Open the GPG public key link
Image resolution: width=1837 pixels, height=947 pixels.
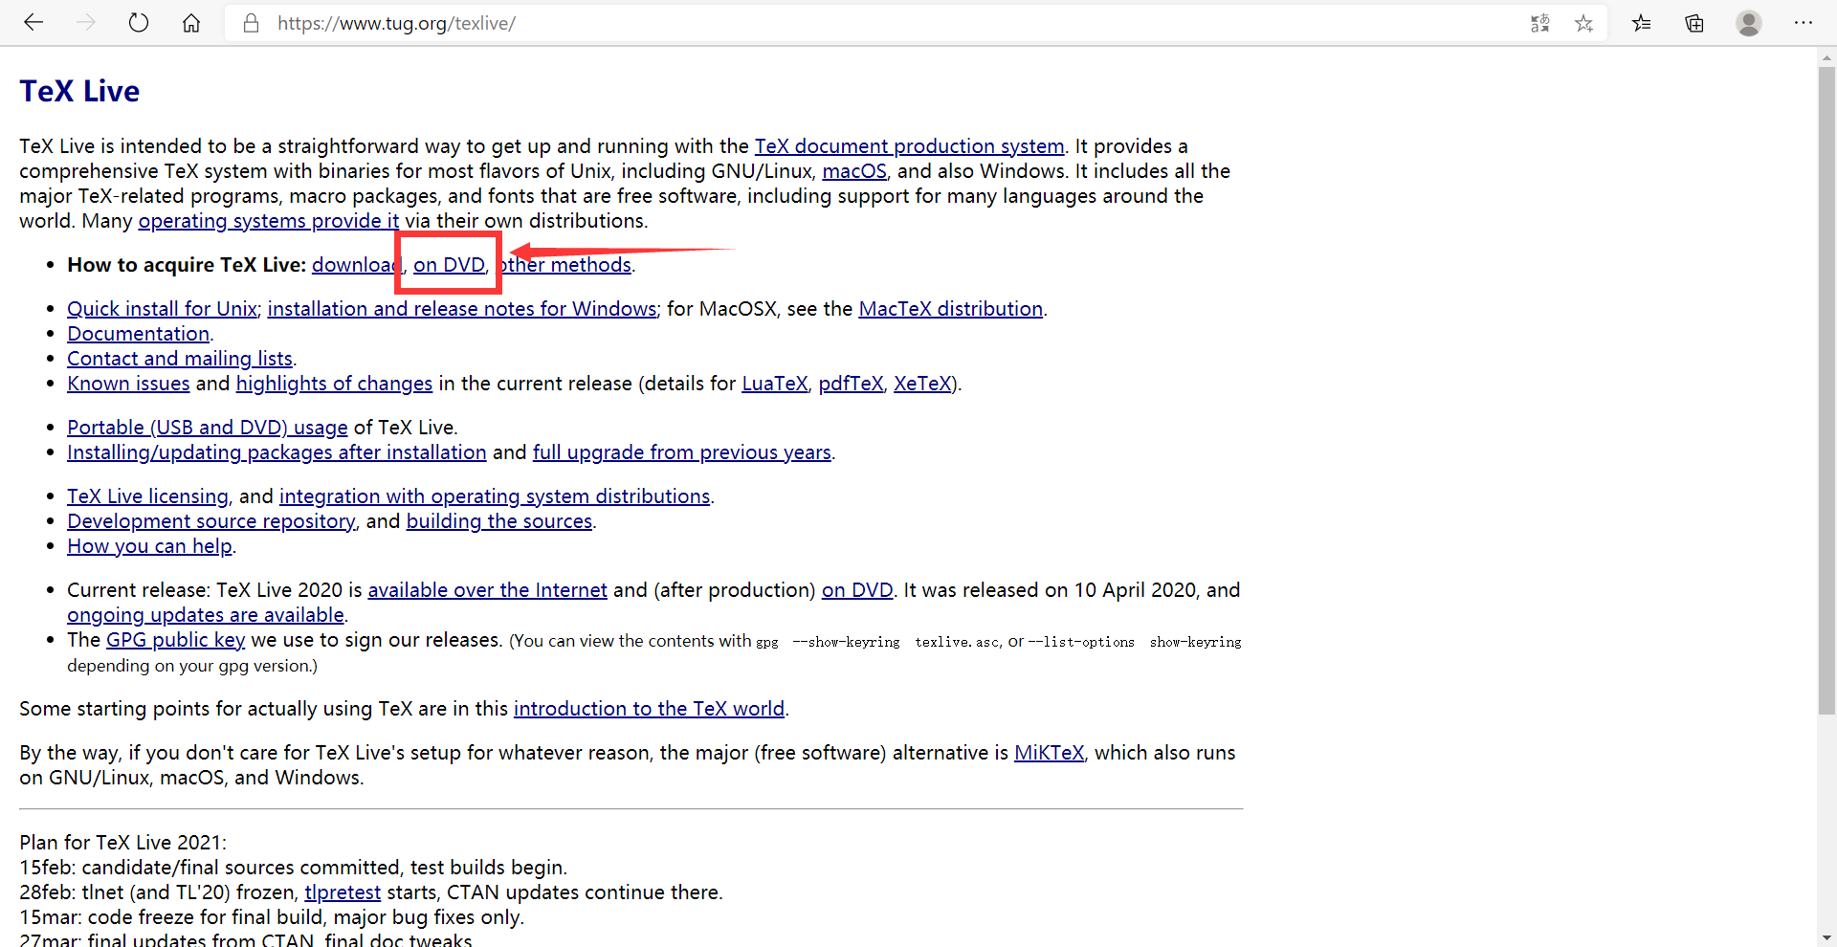[x=175, y=640]
